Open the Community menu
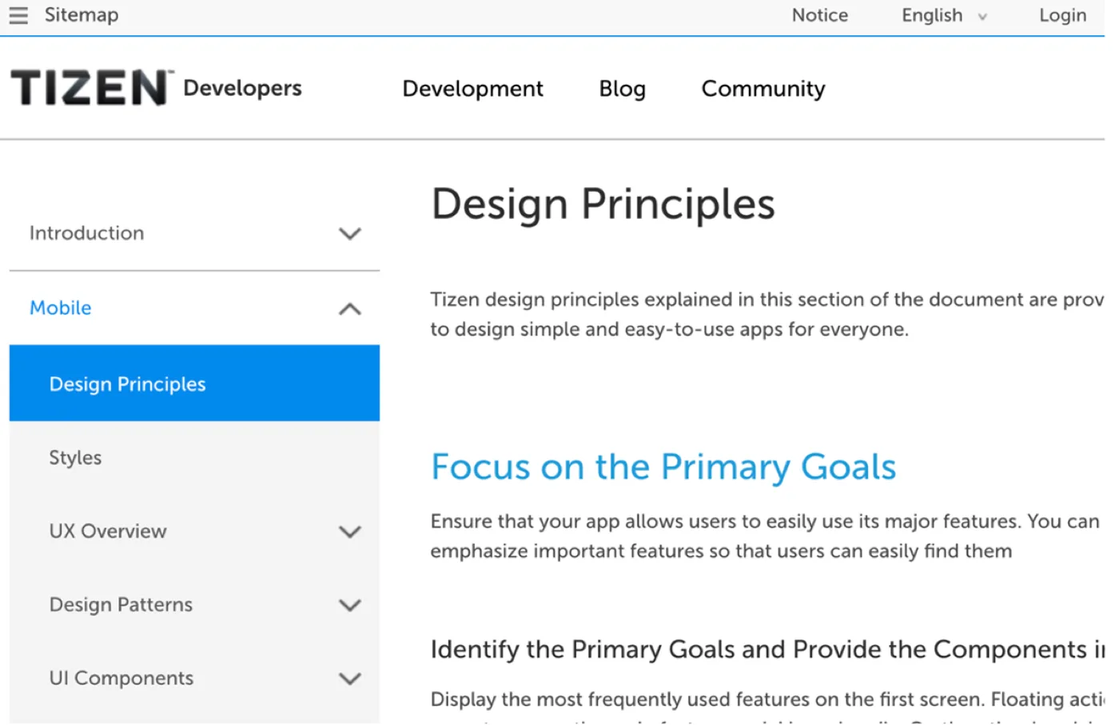The height and width of the screenshot is (725, 1119). pos(763,88)
